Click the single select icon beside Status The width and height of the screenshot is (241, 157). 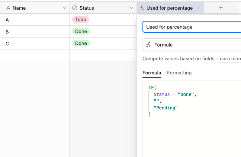tap(75, 8)
